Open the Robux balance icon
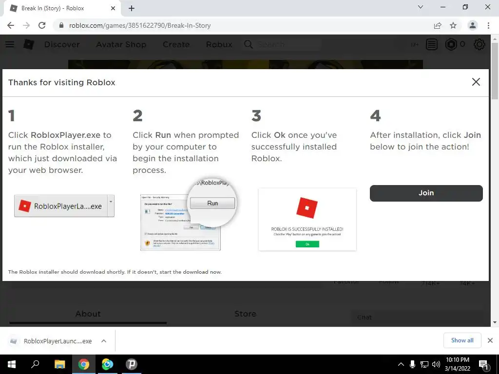The image size is (499, 374). point(451,44)
